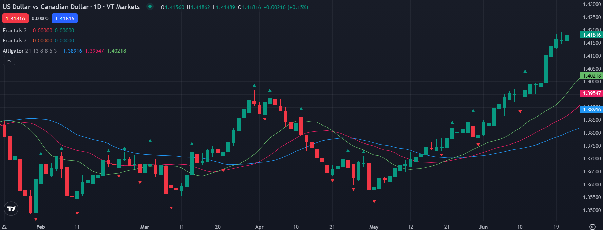Click the TradingView logo icon

[x=11, y=209]
